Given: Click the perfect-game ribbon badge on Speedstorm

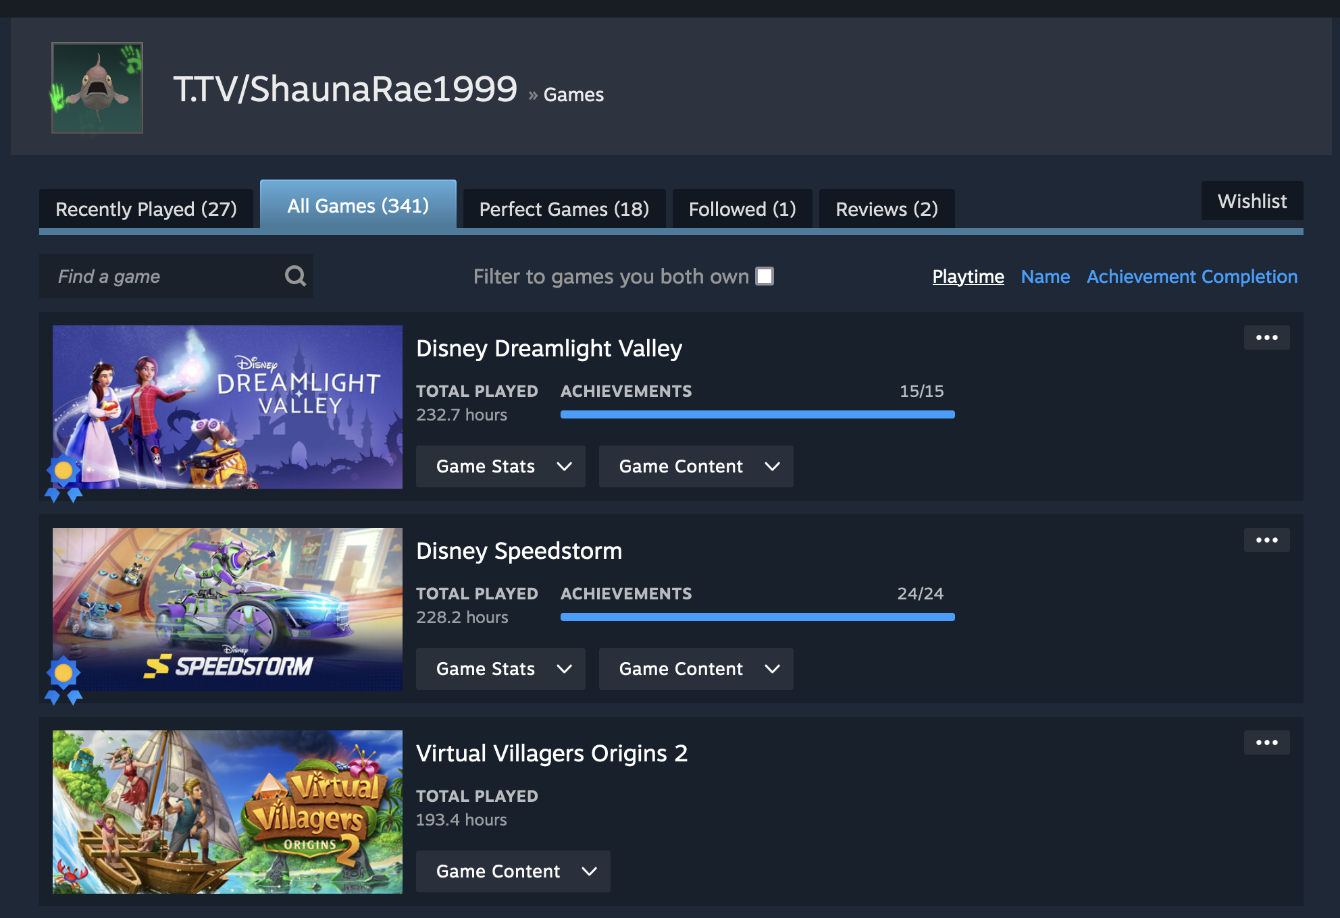Looking at the screenshot, I should [x=63, y=680].
